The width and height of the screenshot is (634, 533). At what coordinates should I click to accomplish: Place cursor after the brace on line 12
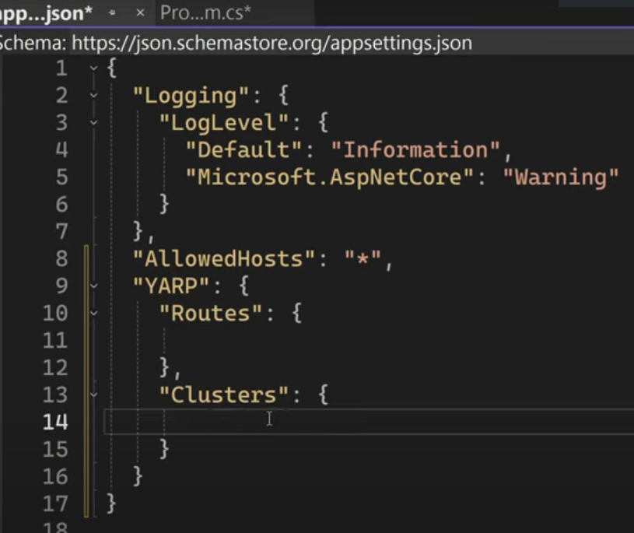tap(169, 367)
